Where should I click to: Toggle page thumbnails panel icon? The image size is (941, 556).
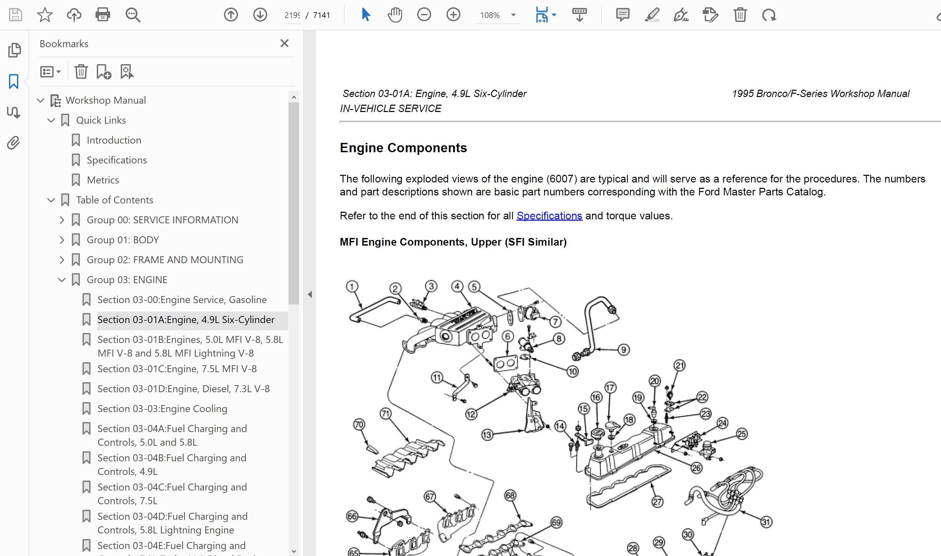14,50
